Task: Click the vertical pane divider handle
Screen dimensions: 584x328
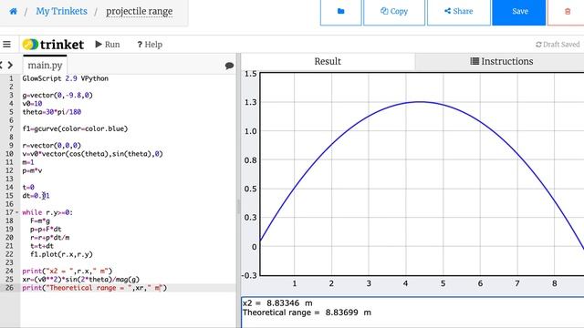Action: [239, 207]
